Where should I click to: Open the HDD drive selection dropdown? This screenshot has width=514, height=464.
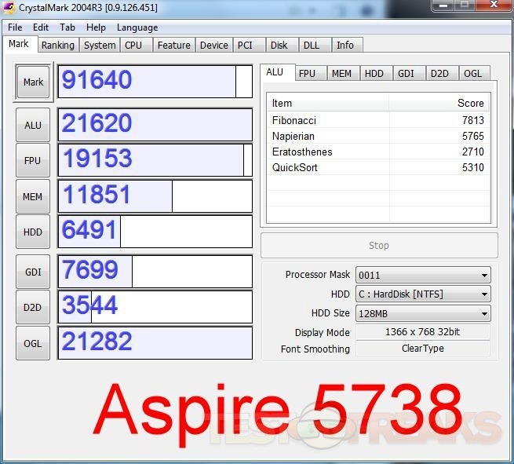click(422, 294)
